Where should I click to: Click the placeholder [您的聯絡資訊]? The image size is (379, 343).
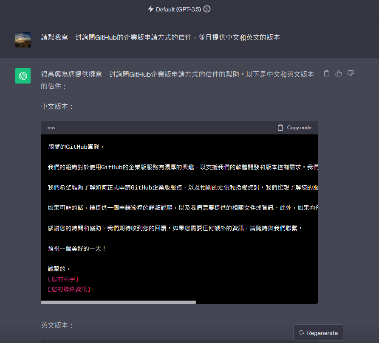[x=69, y=289]
